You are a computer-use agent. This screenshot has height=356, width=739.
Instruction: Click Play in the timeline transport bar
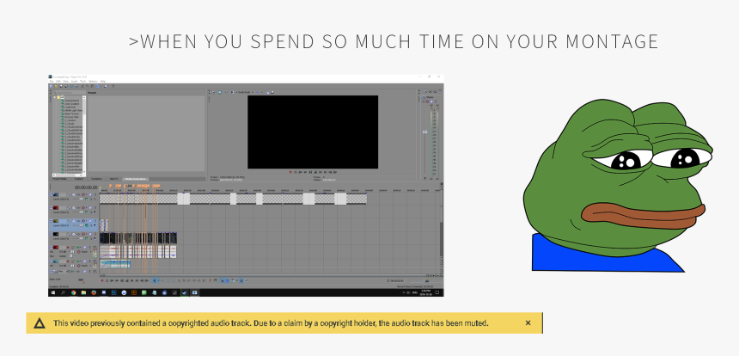[x=117, y=280]
